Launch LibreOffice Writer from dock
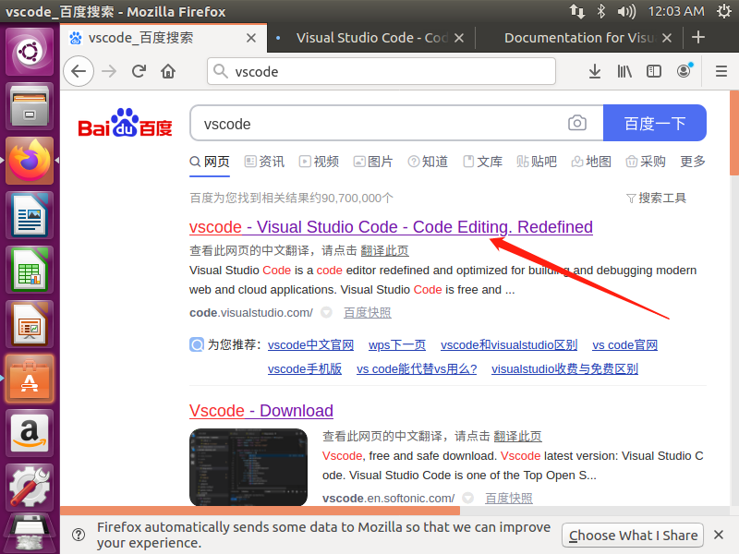Image resolution: width=739 pixels, height=554 pixels. point(30,216)
